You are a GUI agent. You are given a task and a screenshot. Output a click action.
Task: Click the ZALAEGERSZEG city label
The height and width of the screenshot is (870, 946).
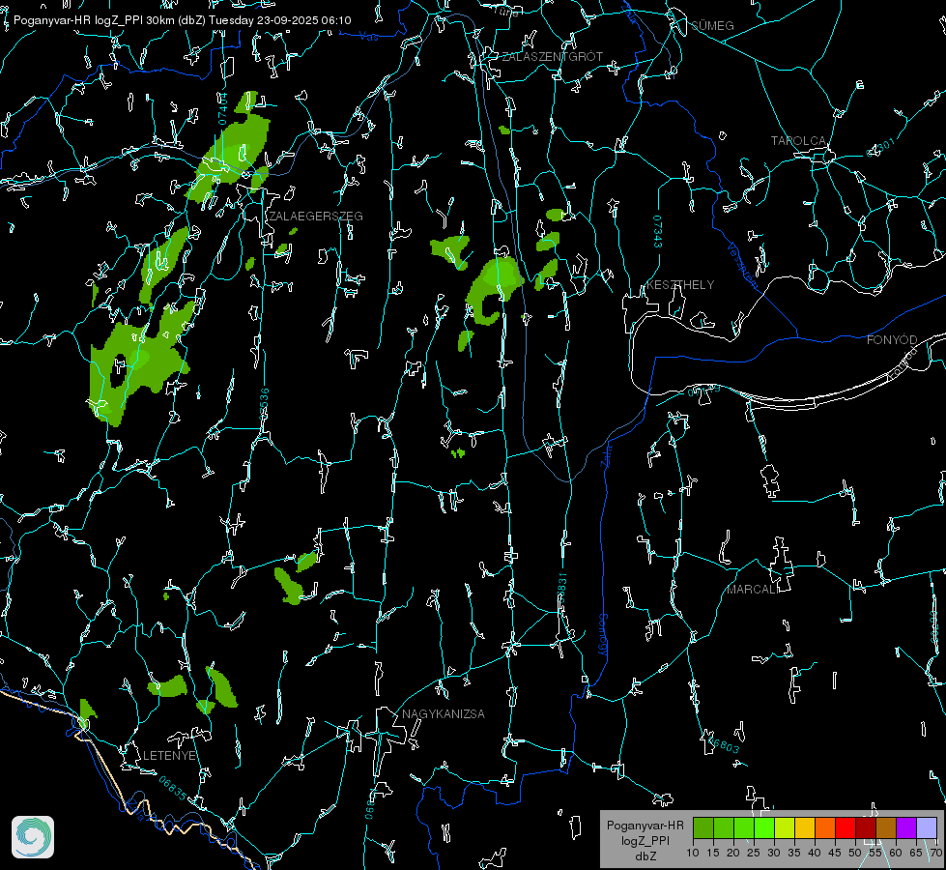(316, 217)
